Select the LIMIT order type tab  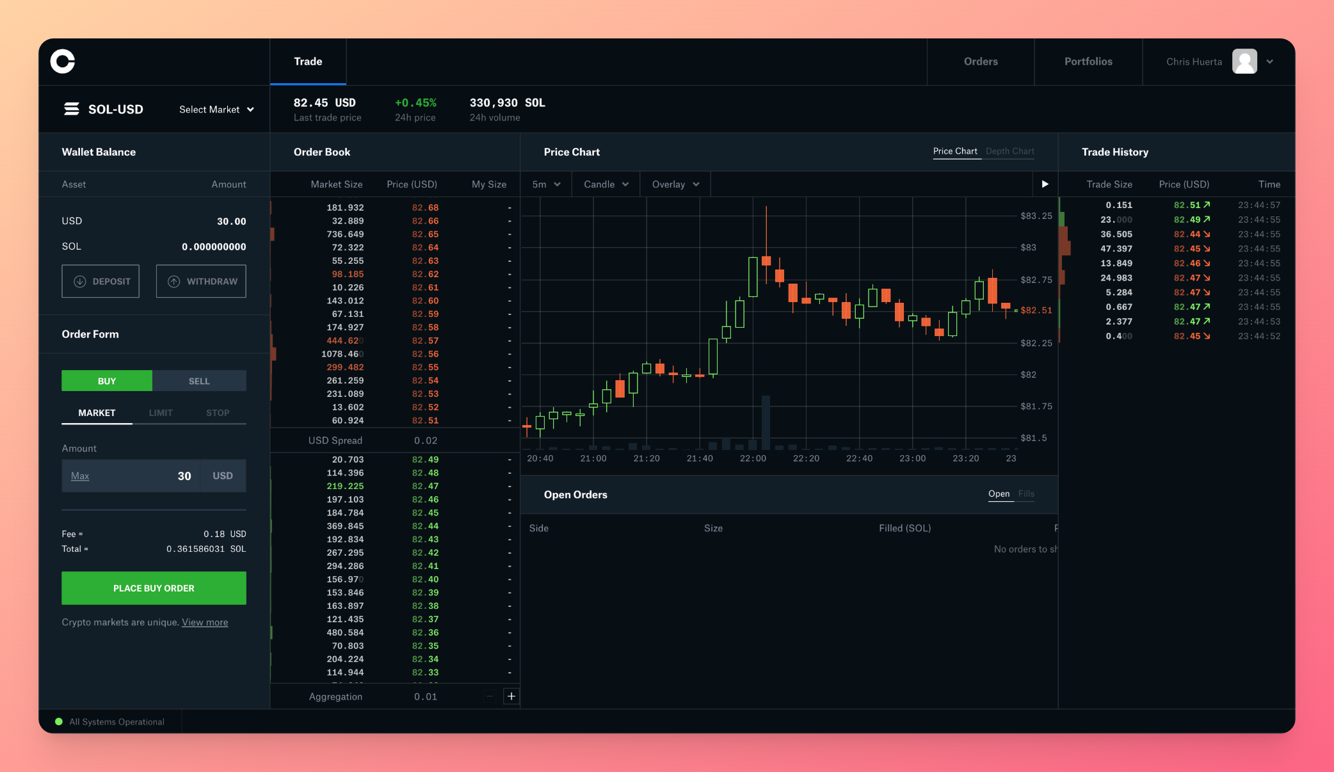click(x=161, y=413)
